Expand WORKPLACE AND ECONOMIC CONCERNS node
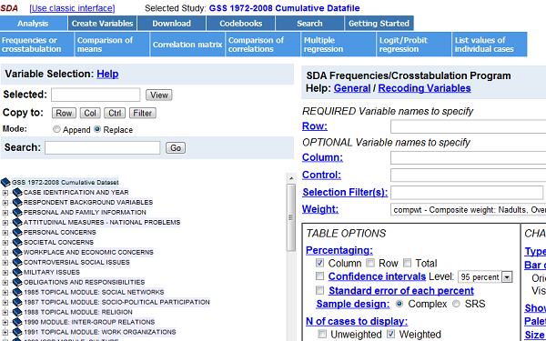 pos(5,252)
